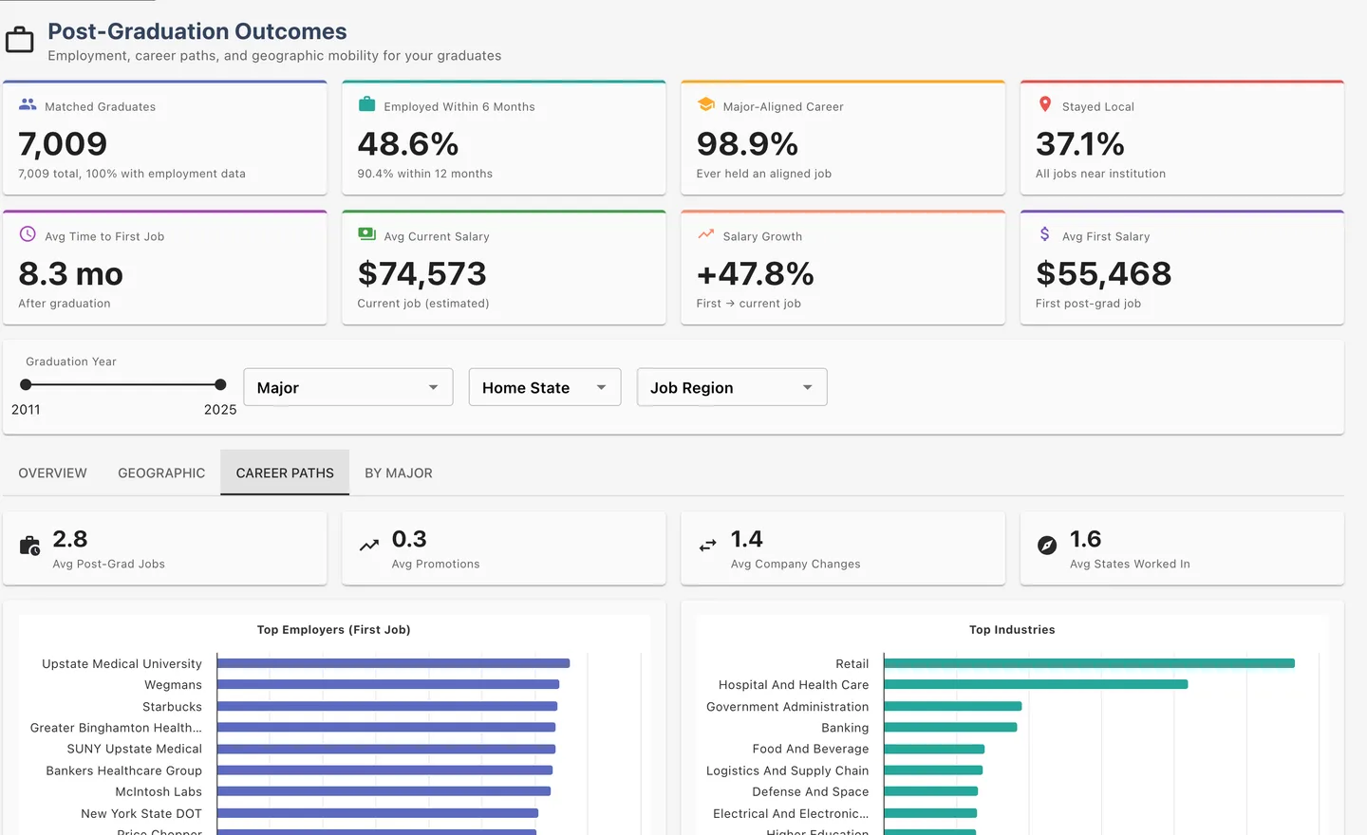Image resolution: width=1367 pixels, height=835 pixels.
Task: Click the 8.3 mo time to first job value
Action: click(x=71, y=274)
